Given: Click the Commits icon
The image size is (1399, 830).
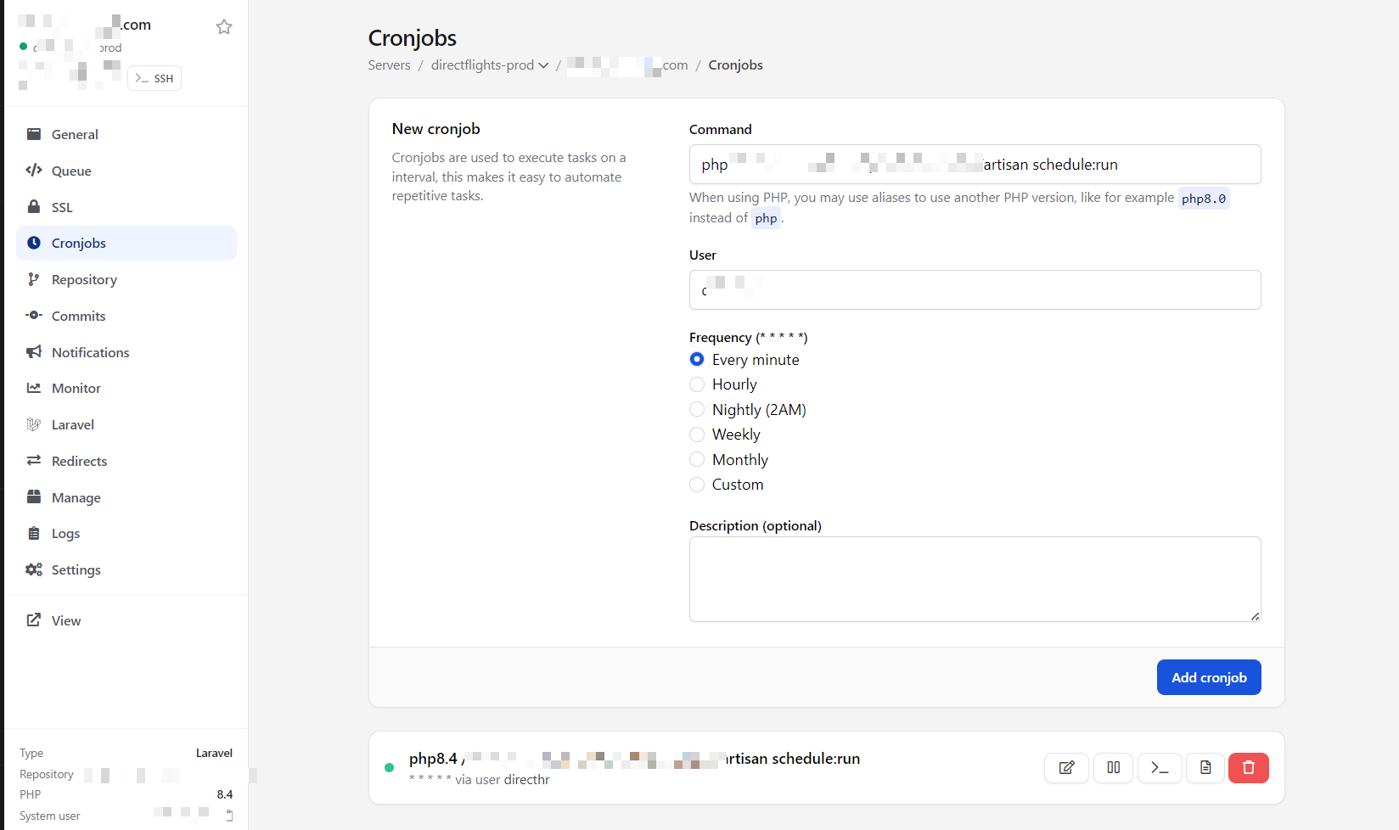Looking at the screenshot, I should [x=34, y=316].
